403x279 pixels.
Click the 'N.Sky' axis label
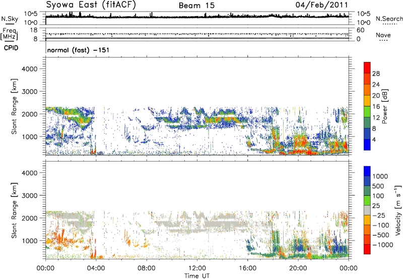(x=10, y=19)
